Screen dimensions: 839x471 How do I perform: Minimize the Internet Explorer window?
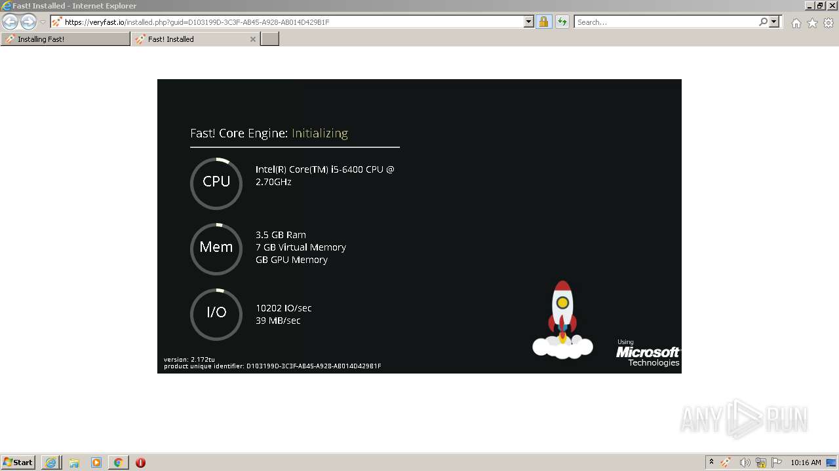[x=810, y=6]
